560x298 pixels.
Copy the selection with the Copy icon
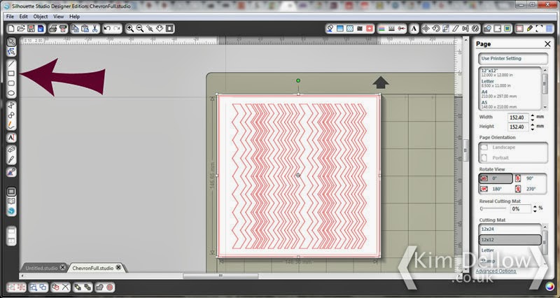pyautogui.click(x=75, y=29)
